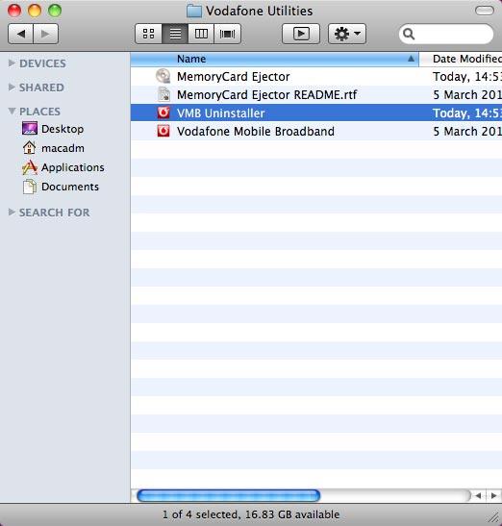502x526 pixels.
Task: Click the horizontal scrollbar thumb
Action: [x=229, y=495]
